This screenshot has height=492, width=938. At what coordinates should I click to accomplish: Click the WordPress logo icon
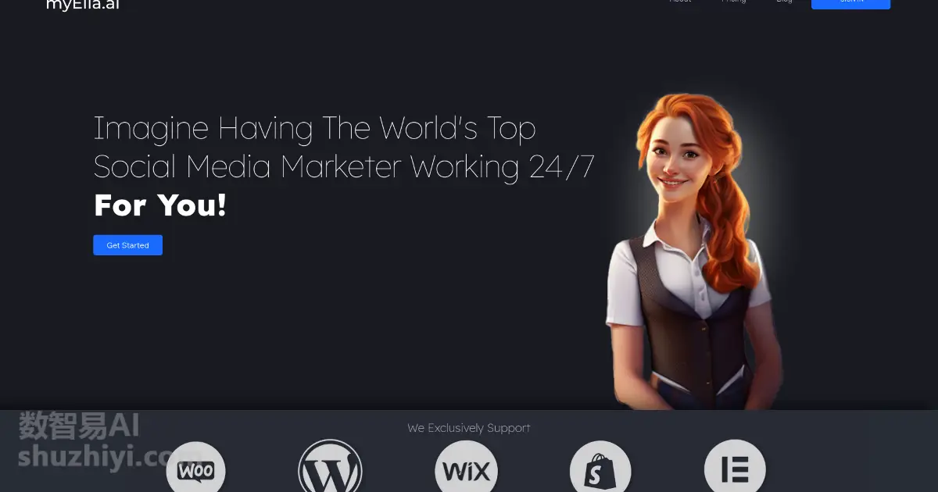point(330,467)
